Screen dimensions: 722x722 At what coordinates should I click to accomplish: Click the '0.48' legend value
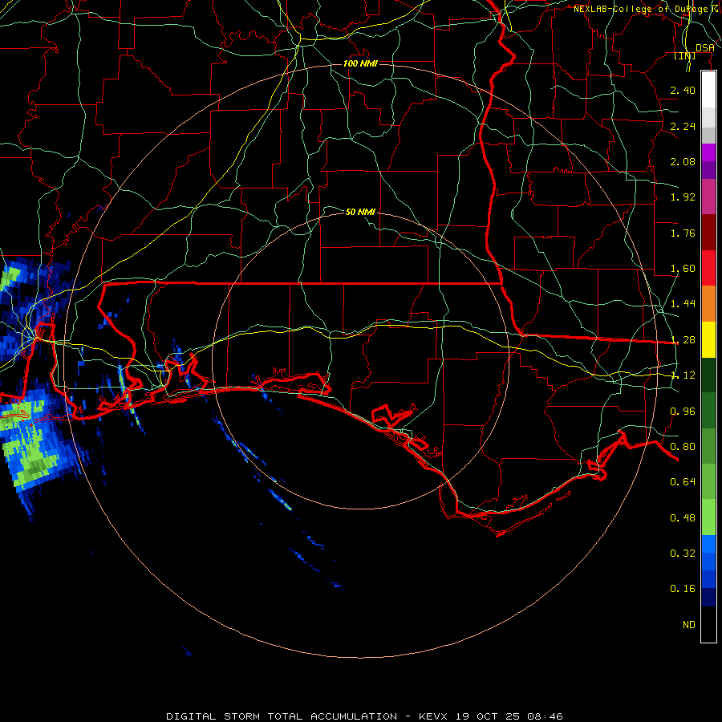coord(683,518)
